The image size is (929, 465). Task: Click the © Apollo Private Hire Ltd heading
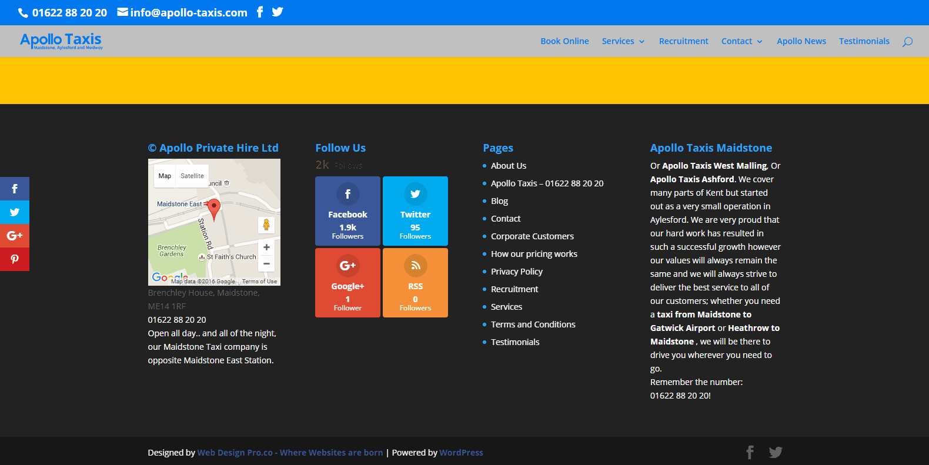click(x=213, y=148)
